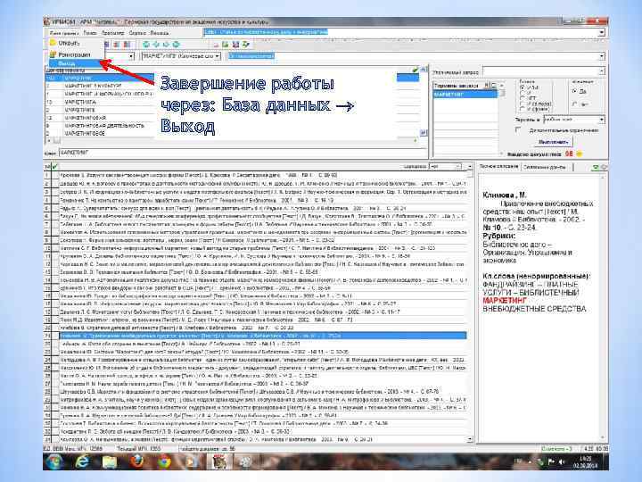This screenshot has height=482, width=642.
Task: Enable Дополнительные ограничения checkbox
Action: pyautogui.click(x=518, y=130)
